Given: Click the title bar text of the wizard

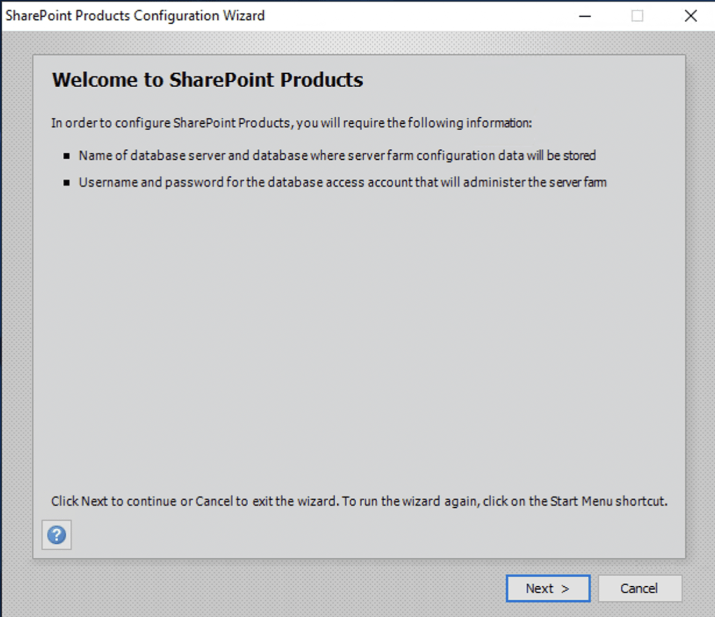Looking at the screenshot, I should tap(135, 16).
